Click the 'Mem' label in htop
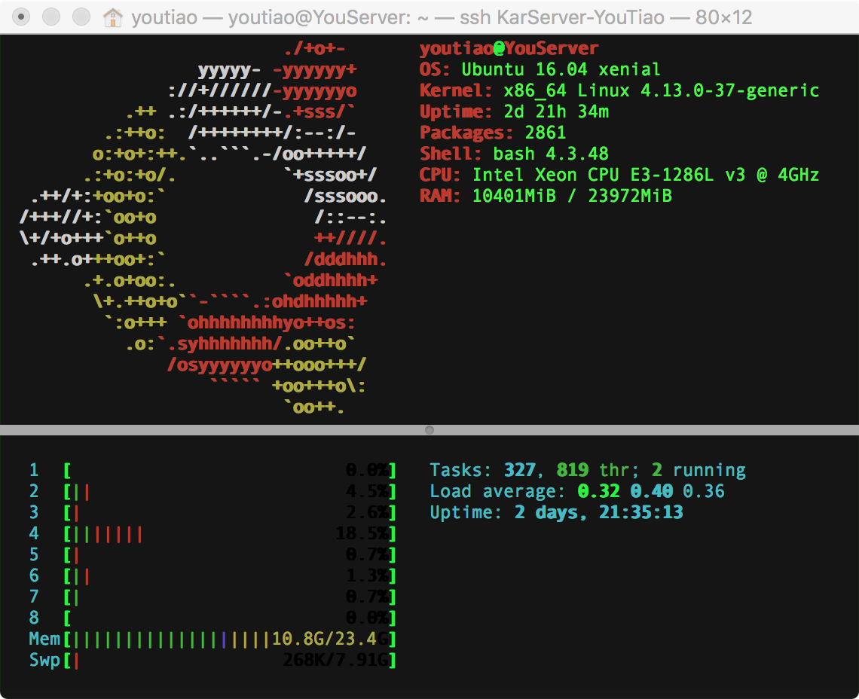This screenshot has height=699, width=859. tap(44, 639)
